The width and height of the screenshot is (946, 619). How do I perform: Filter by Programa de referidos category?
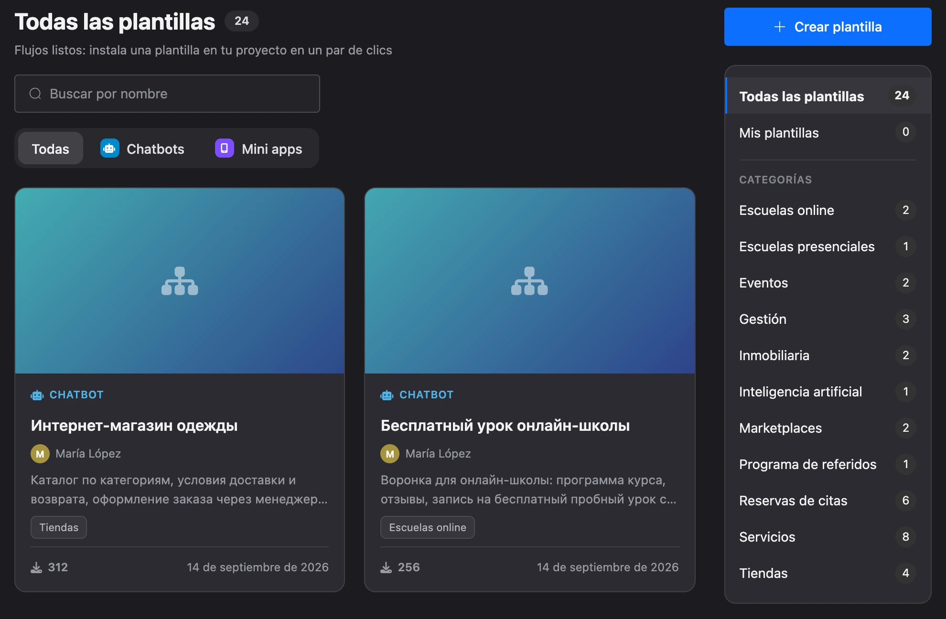coord(828,464)
